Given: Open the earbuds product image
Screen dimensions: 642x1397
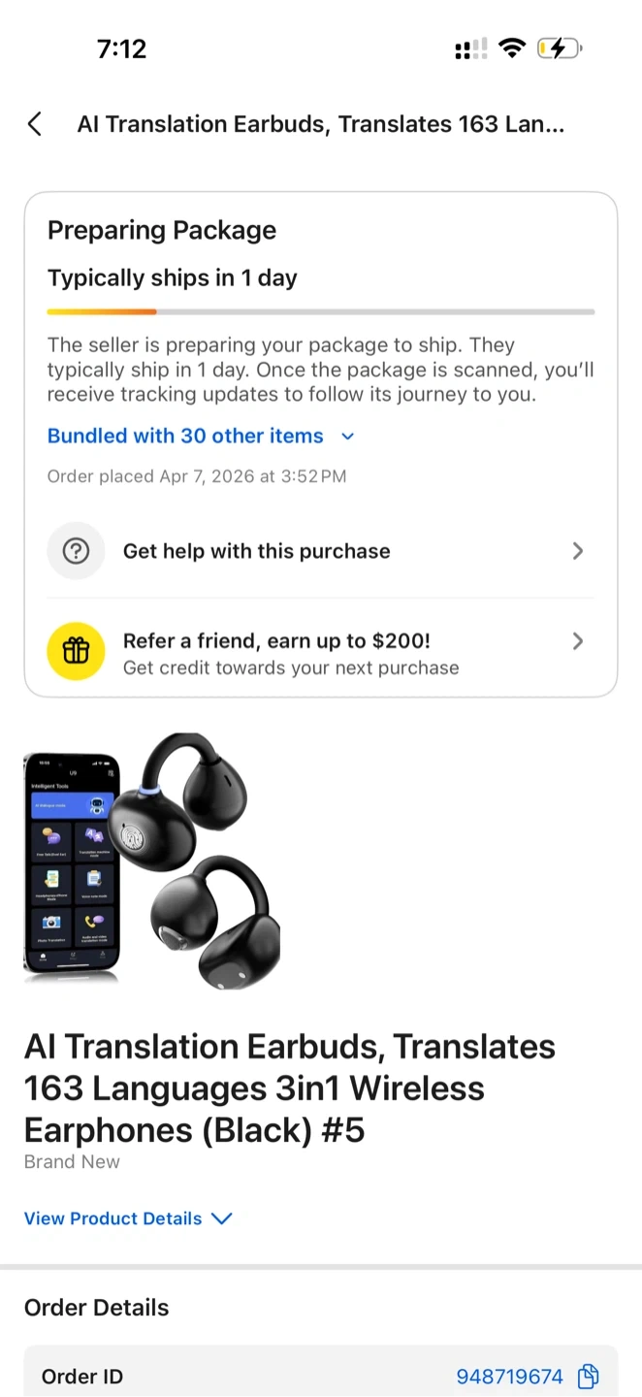Looking at the screenshot, I should 152,861.
